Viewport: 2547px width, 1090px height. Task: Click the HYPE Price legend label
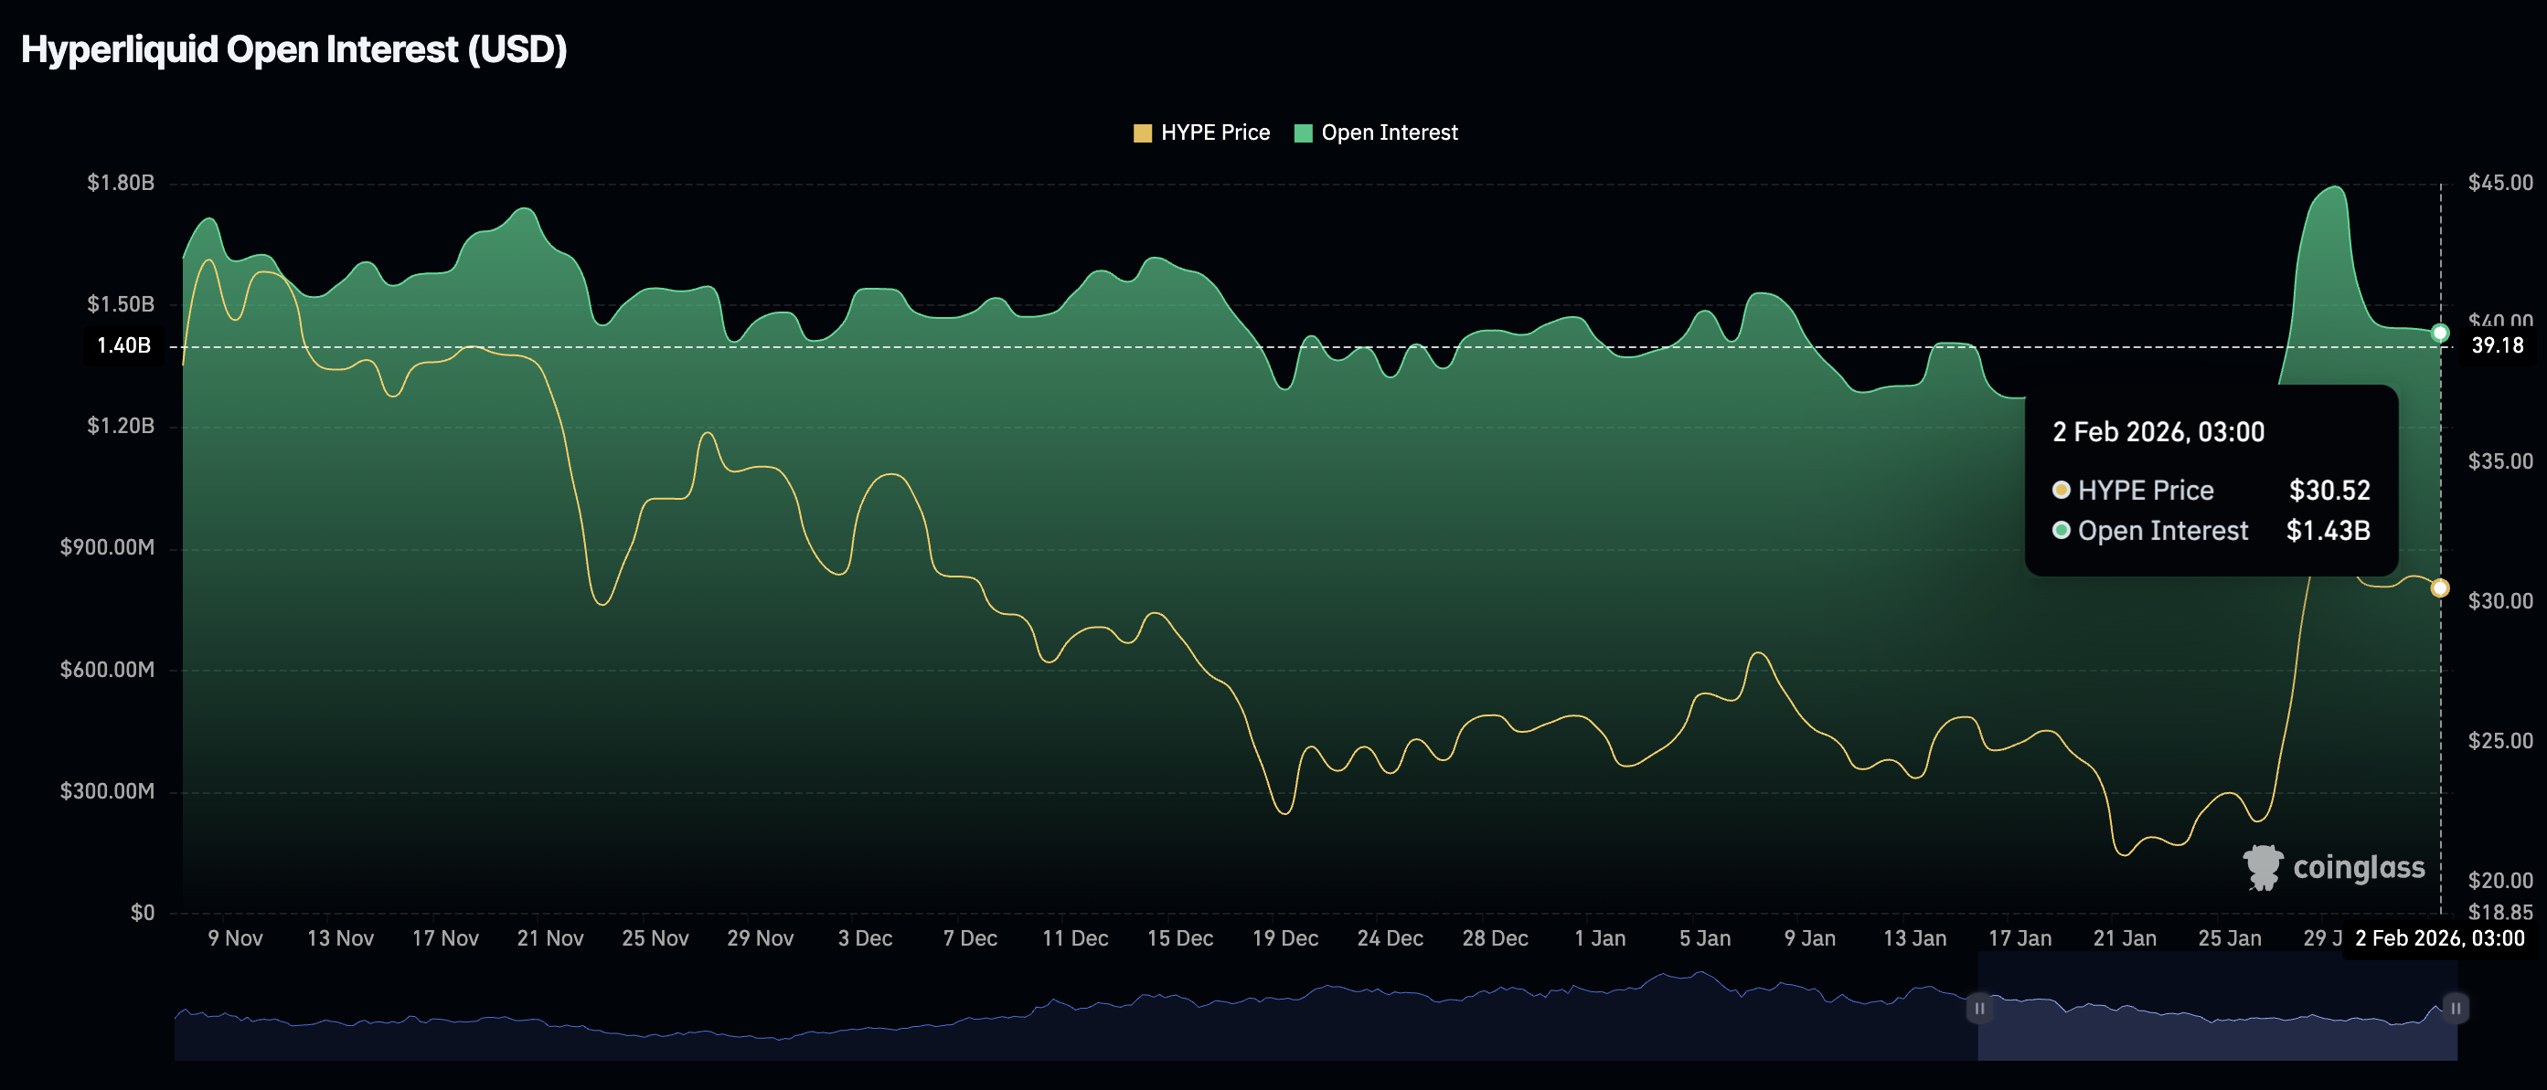(x=1215, y=132)
